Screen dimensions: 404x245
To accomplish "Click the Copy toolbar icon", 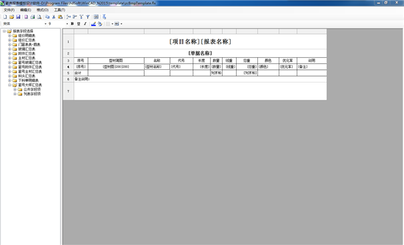I will (x=47, y=17).
